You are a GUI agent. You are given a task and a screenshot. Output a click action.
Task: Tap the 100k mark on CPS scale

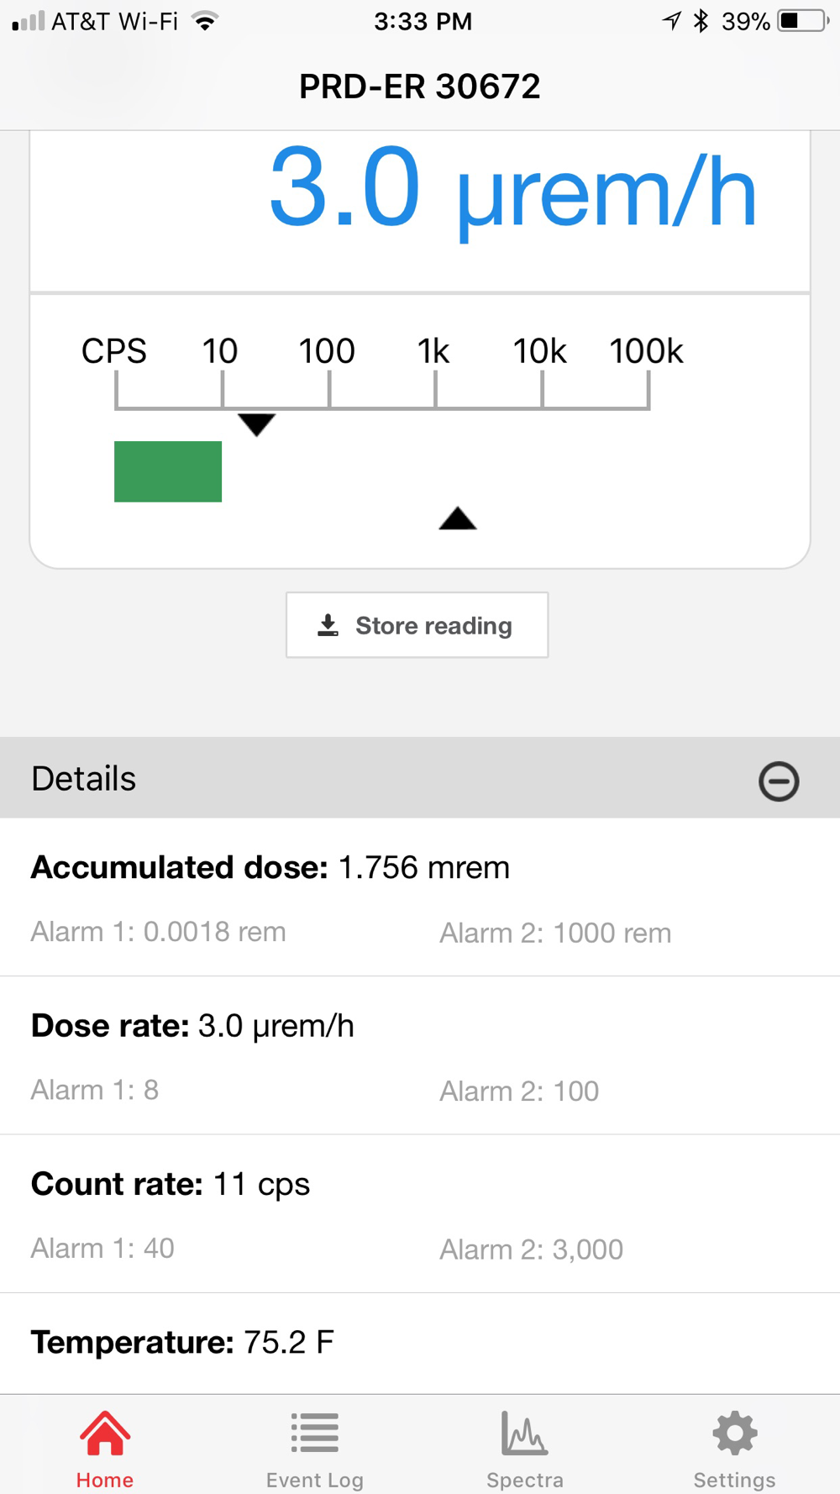pyautogui.click(x=646, y=351)
